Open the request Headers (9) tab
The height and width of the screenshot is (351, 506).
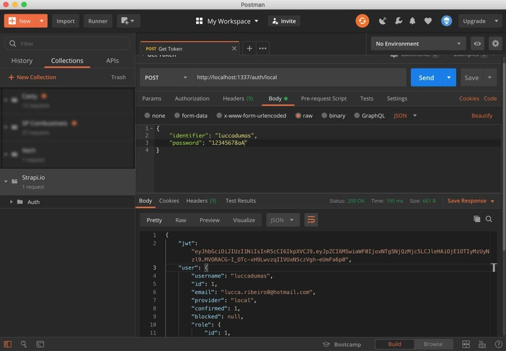click(x=238, y=99)
